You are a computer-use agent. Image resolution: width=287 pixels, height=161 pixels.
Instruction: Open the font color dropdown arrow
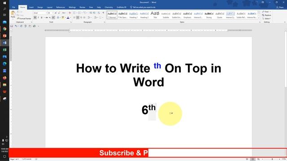(70, 17)
